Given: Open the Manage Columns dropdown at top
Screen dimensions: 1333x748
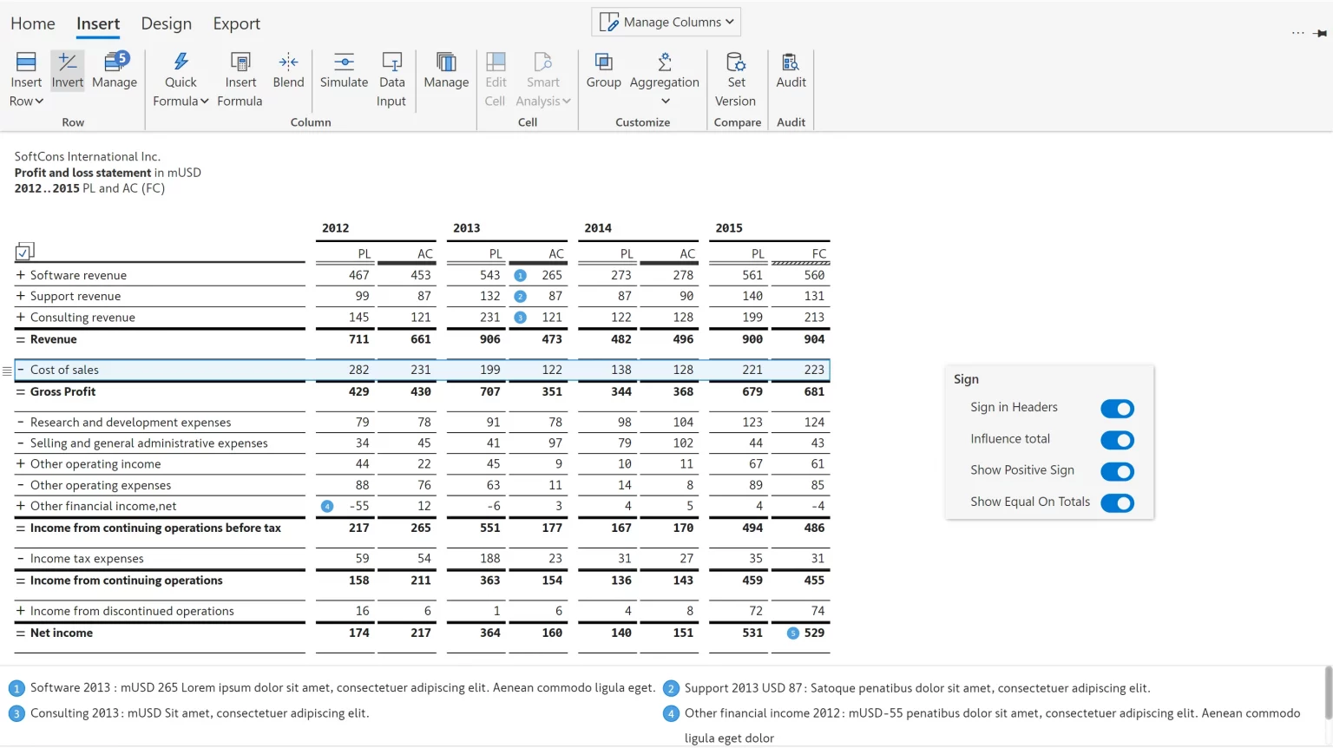Looking at the screenshot, I should pyautogui.click(x=666, y=22).
